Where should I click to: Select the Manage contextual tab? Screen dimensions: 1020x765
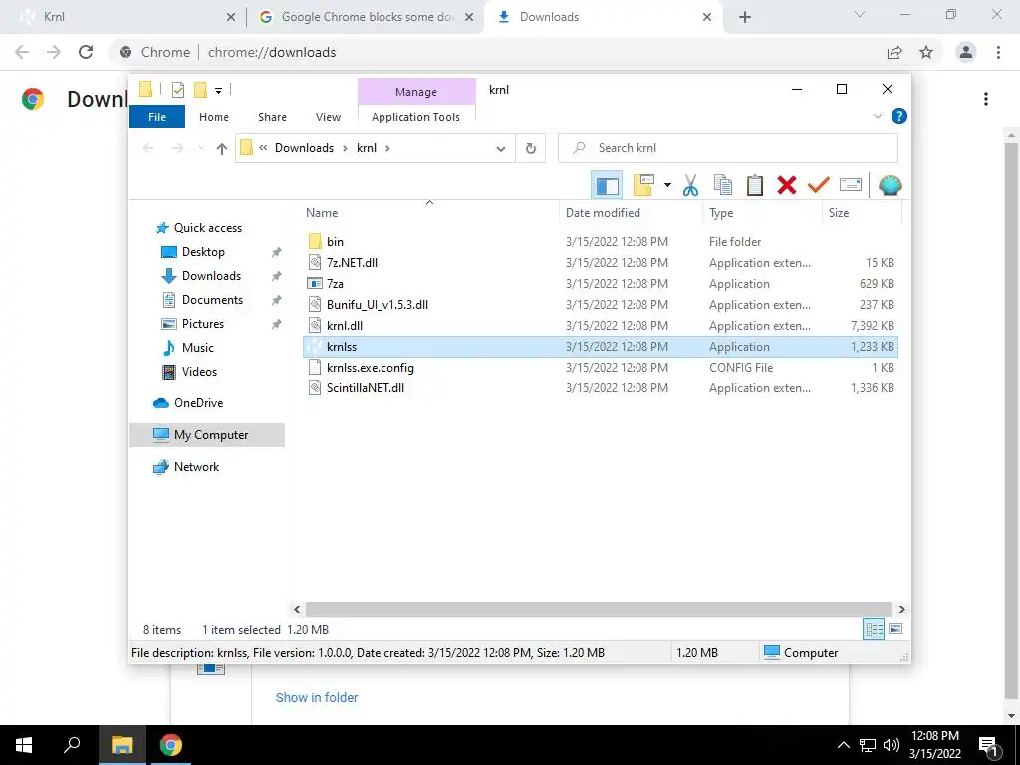[416, 92]
